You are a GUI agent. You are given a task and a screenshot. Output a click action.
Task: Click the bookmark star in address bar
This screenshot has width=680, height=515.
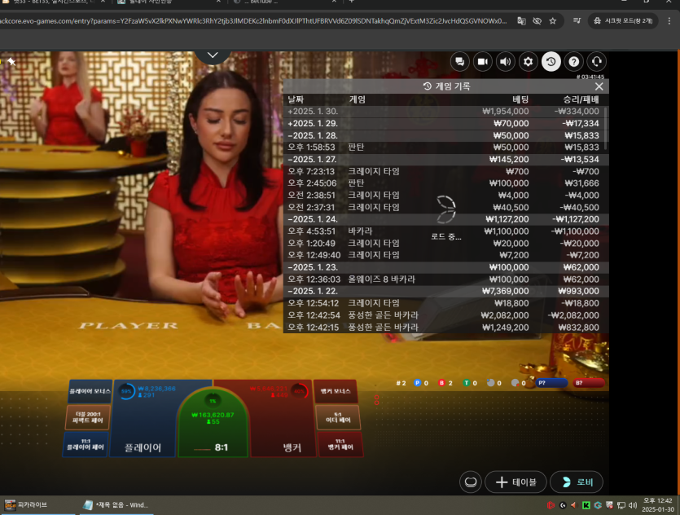553,20
